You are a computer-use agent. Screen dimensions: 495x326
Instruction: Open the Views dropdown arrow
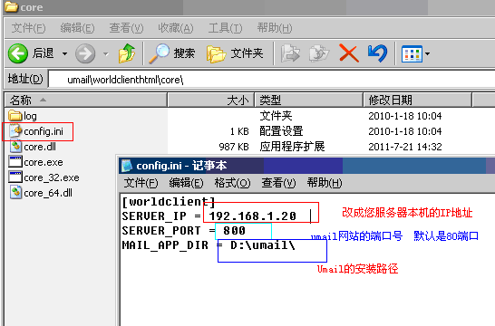pos(427,54)
